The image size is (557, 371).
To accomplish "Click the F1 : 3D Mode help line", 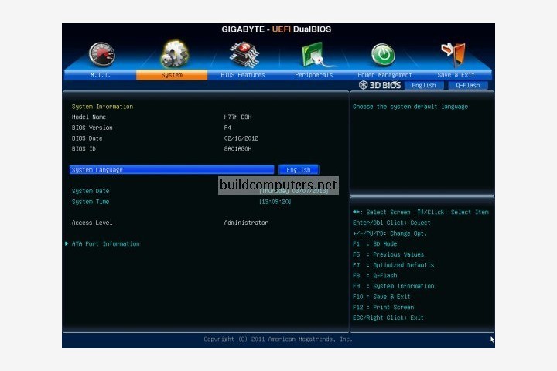I will (x=374, y=244).
